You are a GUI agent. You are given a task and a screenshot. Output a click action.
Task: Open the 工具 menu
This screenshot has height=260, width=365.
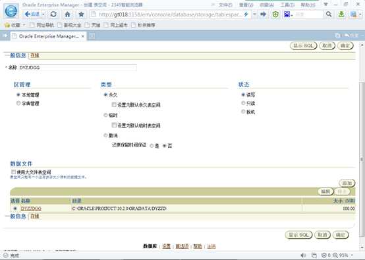(x=287, y=5)
